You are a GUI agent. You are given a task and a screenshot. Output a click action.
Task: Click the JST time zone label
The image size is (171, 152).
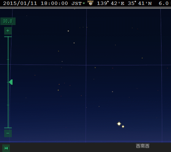(76, 3)
